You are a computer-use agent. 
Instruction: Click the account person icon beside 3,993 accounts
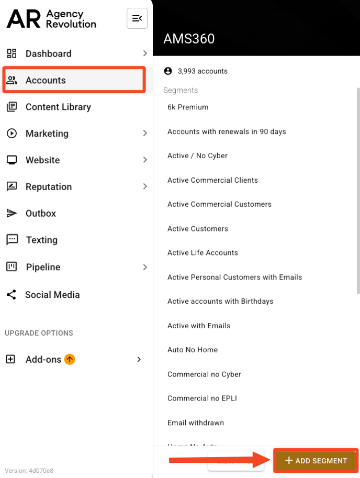(168, 71)
